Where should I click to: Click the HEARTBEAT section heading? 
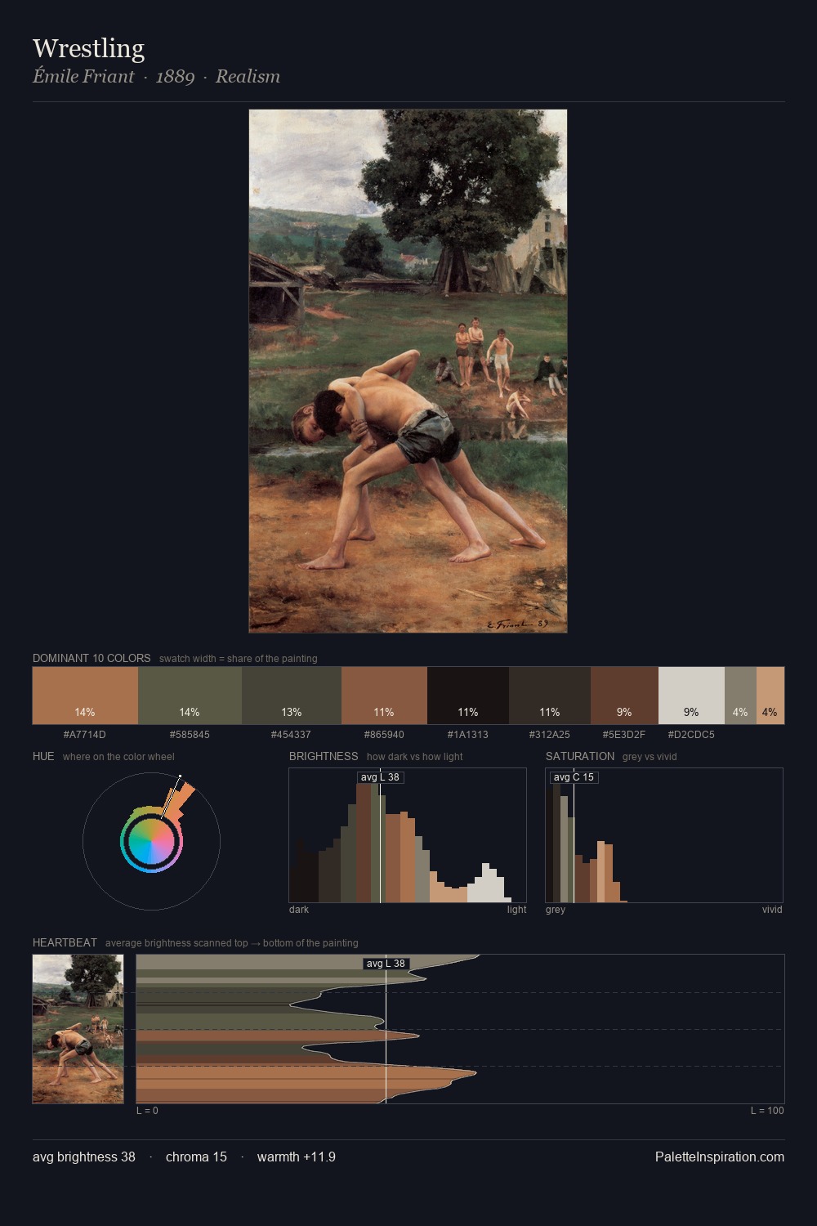(65, 942)
